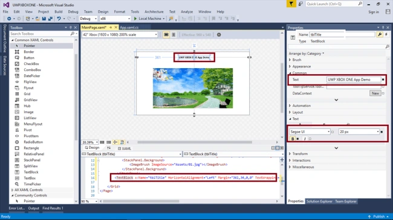
Task: Expand All XAML Controls group
Action: pyautogui.click(x=12, y=190)
